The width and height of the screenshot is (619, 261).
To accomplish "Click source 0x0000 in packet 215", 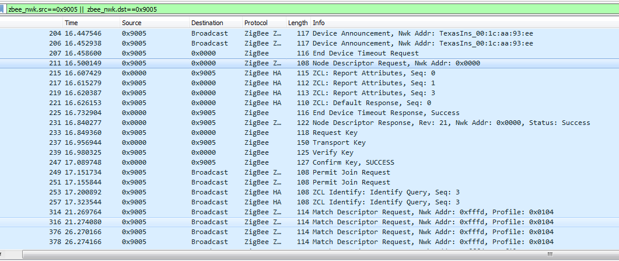I will point(134,73).
